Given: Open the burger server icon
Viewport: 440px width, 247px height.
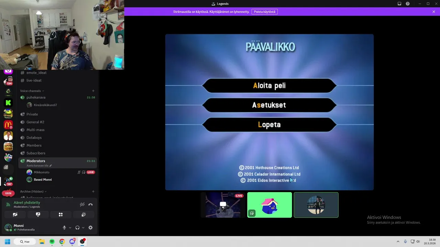Looking at the screenshot, I should coord(8,146).
